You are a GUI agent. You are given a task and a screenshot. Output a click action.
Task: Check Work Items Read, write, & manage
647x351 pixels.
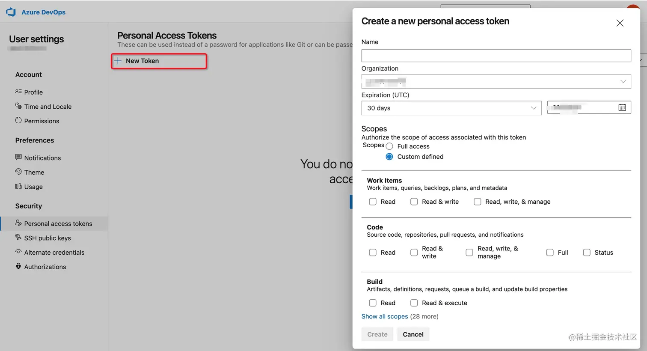(478, 202)
